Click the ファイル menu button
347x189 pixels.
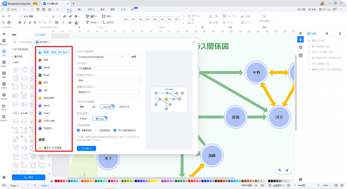[12, 10]
